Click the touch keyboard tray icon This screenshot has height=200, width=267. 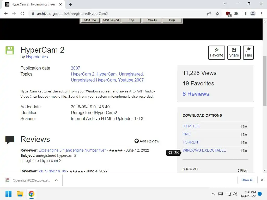coord(221,194)
